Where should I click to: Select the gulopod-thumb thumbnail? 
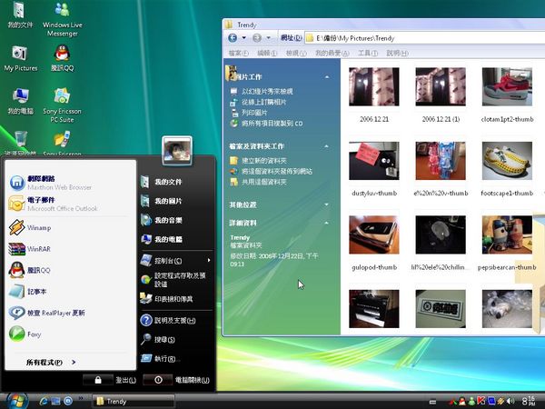coord(374,234)
